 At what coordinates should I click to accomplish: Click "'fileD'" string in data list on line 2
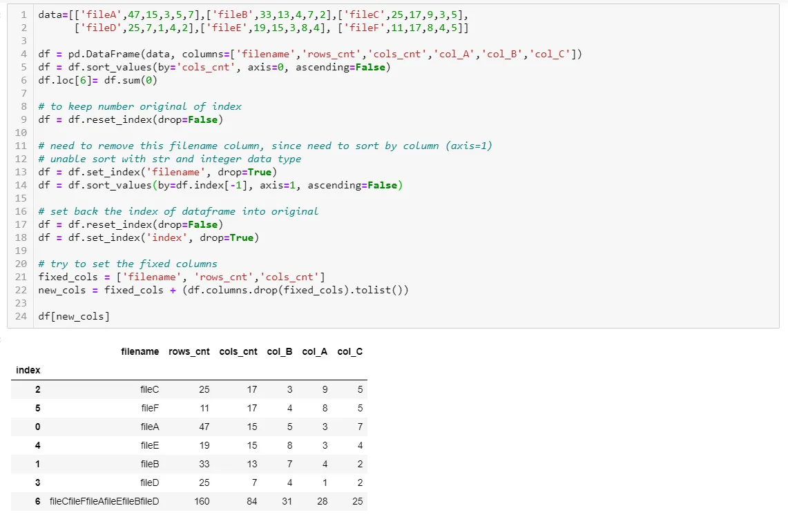pos(101,28)
